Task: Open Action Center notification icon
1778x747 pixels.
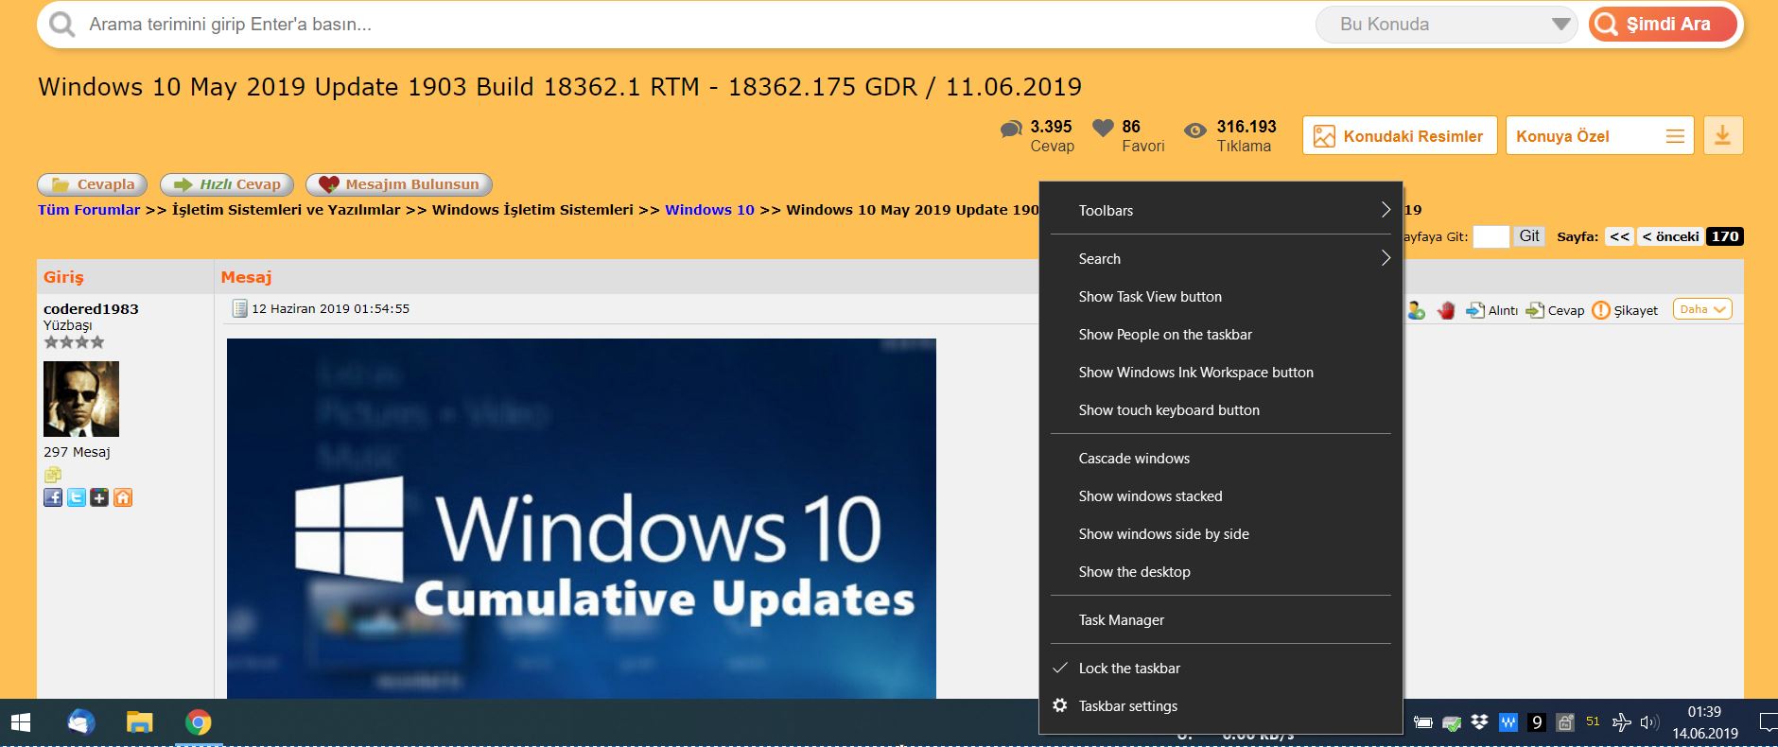Action: pyautogui.click(x=1767, y=723)
